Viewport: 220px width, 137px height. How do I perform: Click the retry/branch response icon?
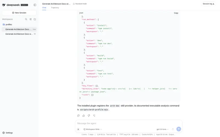point(94,116)
